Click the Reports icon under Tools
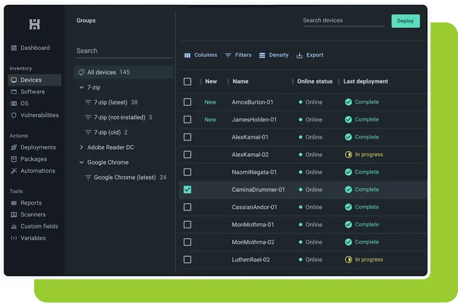Viewport: 458px width, 303px height. click(14, 203)
